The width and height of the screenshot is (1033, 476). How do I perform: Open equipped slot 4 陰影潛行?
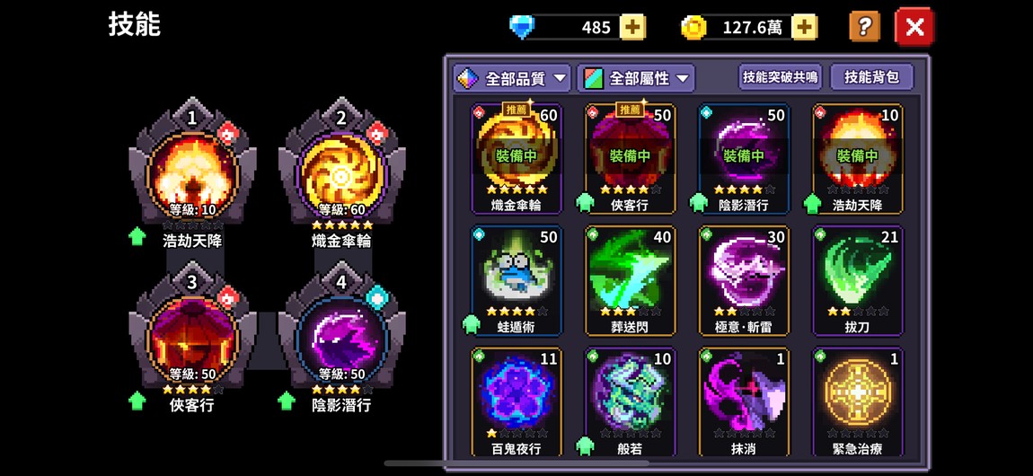click(x=341, y=332)
